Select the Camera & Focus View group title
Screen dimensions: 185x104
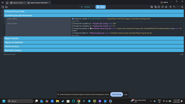tap(14, 12)
